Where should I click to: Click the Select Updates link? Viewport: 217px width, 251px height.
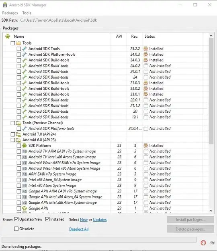pyautogui.click(x=100, y=220)
